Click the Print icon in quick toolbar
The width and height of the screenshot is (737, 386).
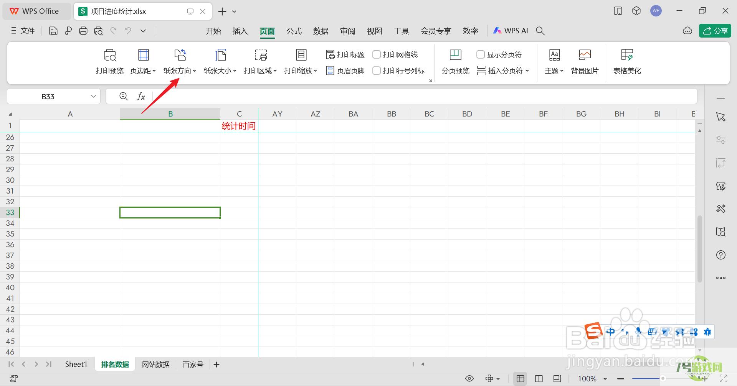83,31
